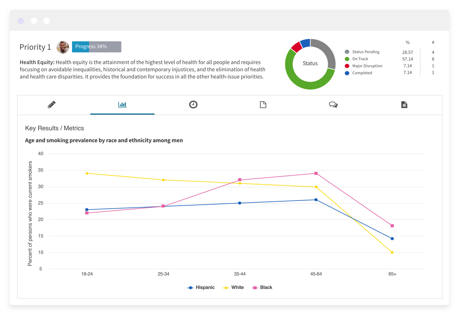
Task: Hide the Black series via its legend marker
Action: (254, 287)
